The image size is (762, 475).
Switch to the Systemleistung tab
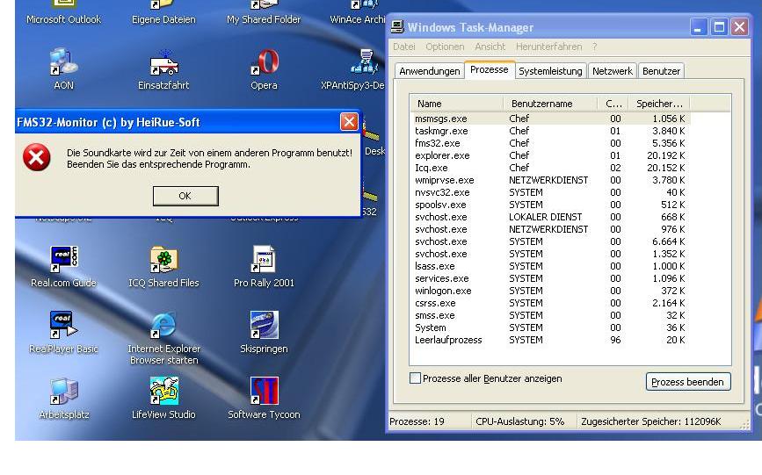click(550, 71)
